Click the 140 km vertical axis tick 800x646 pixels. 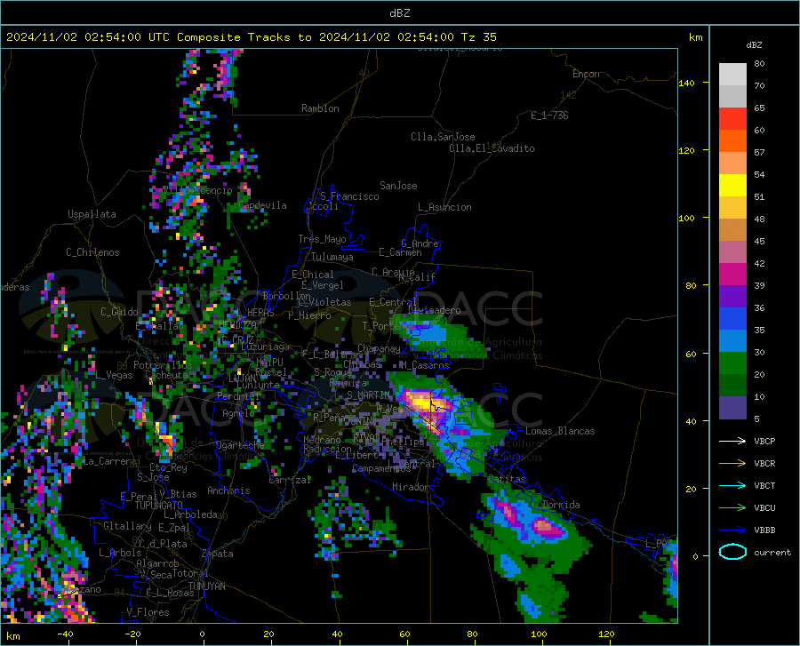686,83
